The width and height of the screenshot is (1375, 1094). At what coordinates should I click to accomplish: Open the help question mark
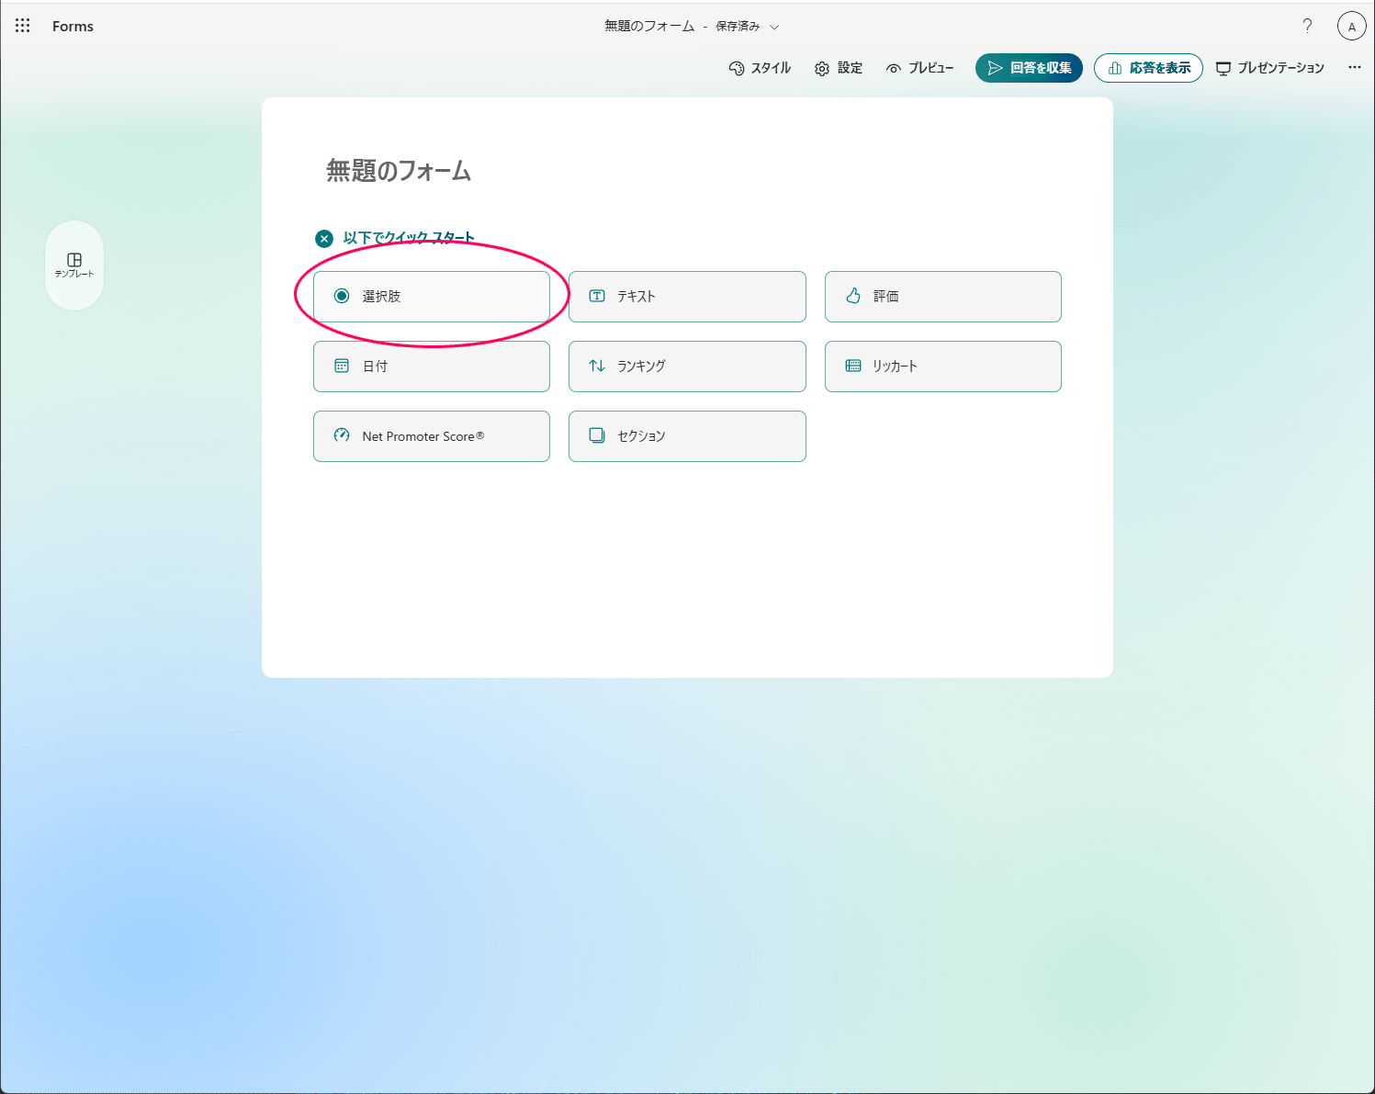1307,26
